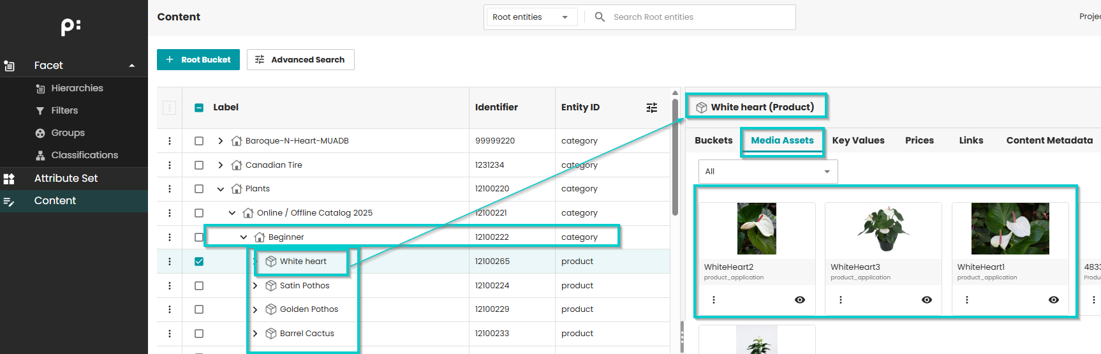
Task: Tick checkbox for Golden Pothos row
Action: [199, 309]
